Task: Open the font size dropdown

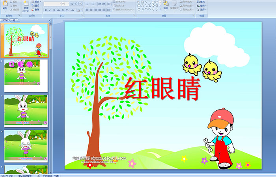Action: [x=68, y=4]
